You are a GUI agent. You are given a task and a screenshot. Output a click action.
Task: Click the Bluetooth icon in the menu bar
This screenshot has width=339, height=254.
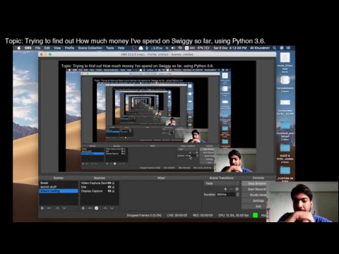tap(167, 48)
